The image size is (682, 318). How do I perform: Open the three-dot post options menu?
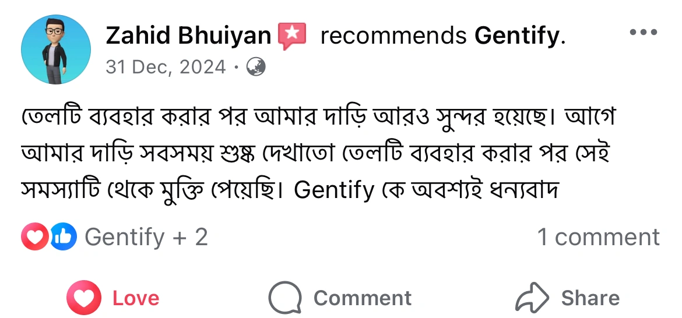[644, 32]
